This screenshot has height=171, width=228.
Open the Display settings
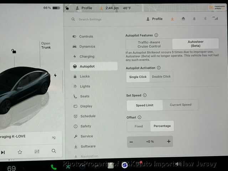point(83,106)
